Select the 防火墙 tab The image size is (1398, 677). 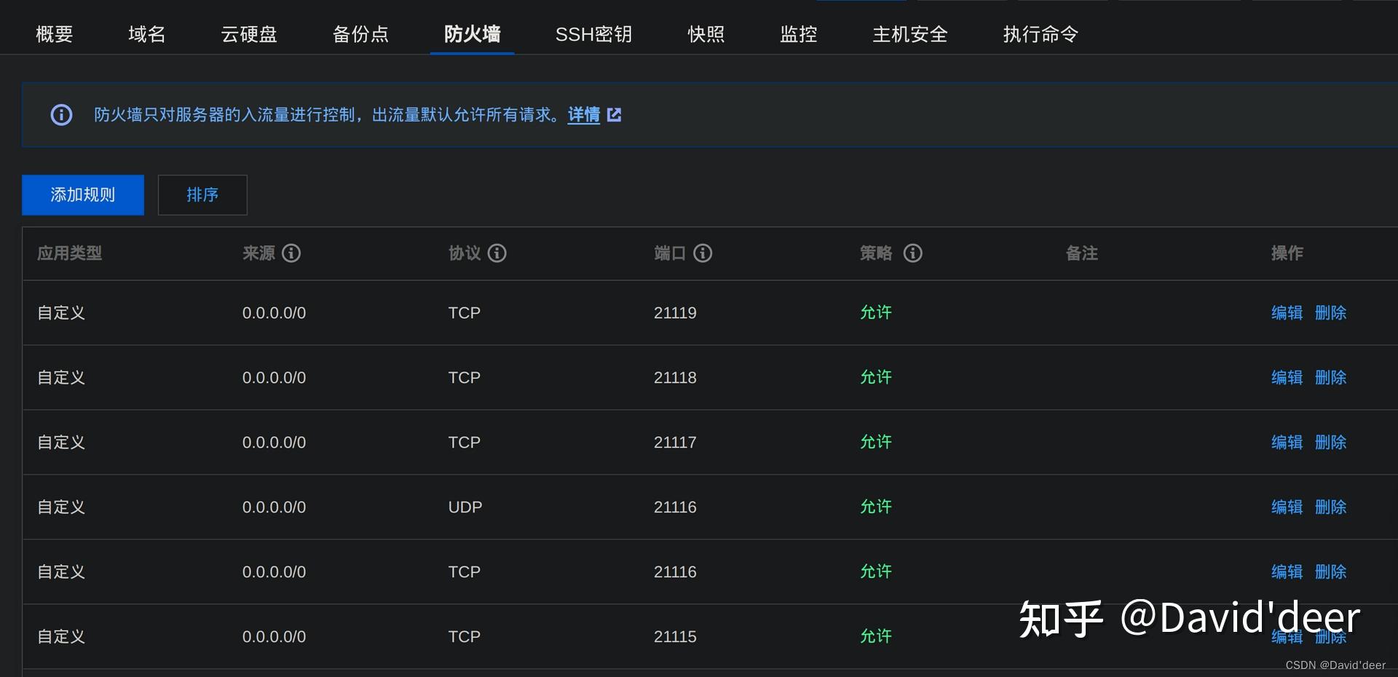pyautogui.click(x=473, y=34)
